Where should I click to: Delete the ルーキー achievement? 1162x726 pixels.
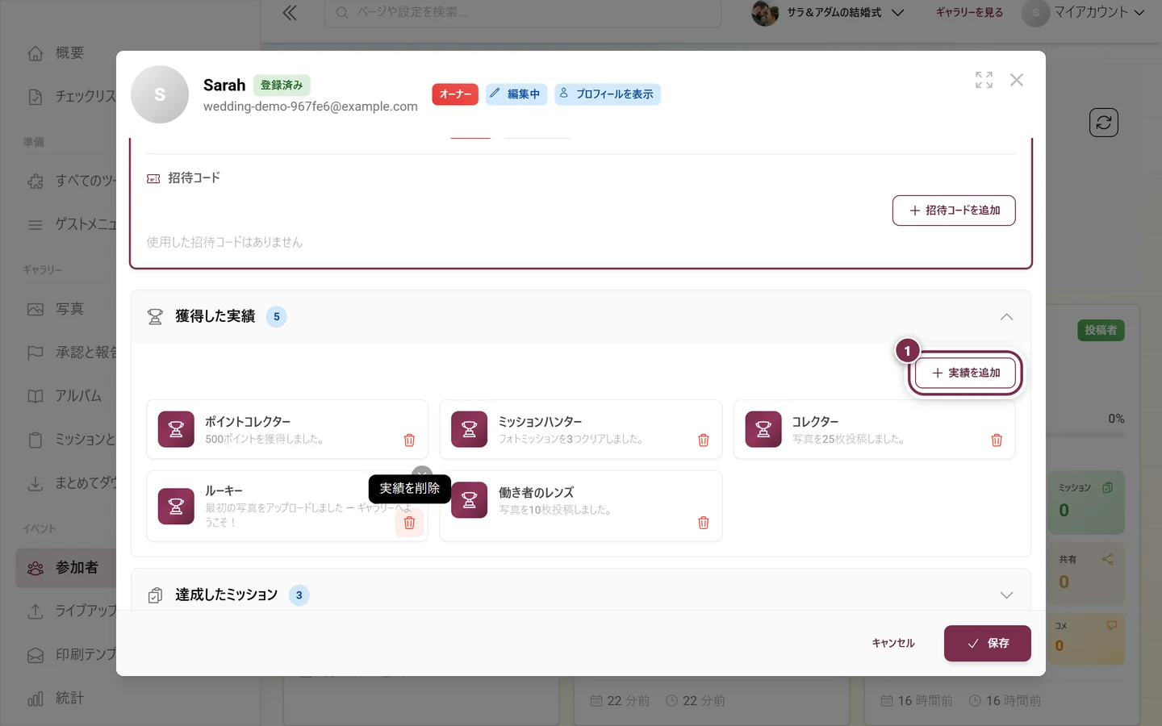pos(409,523)
